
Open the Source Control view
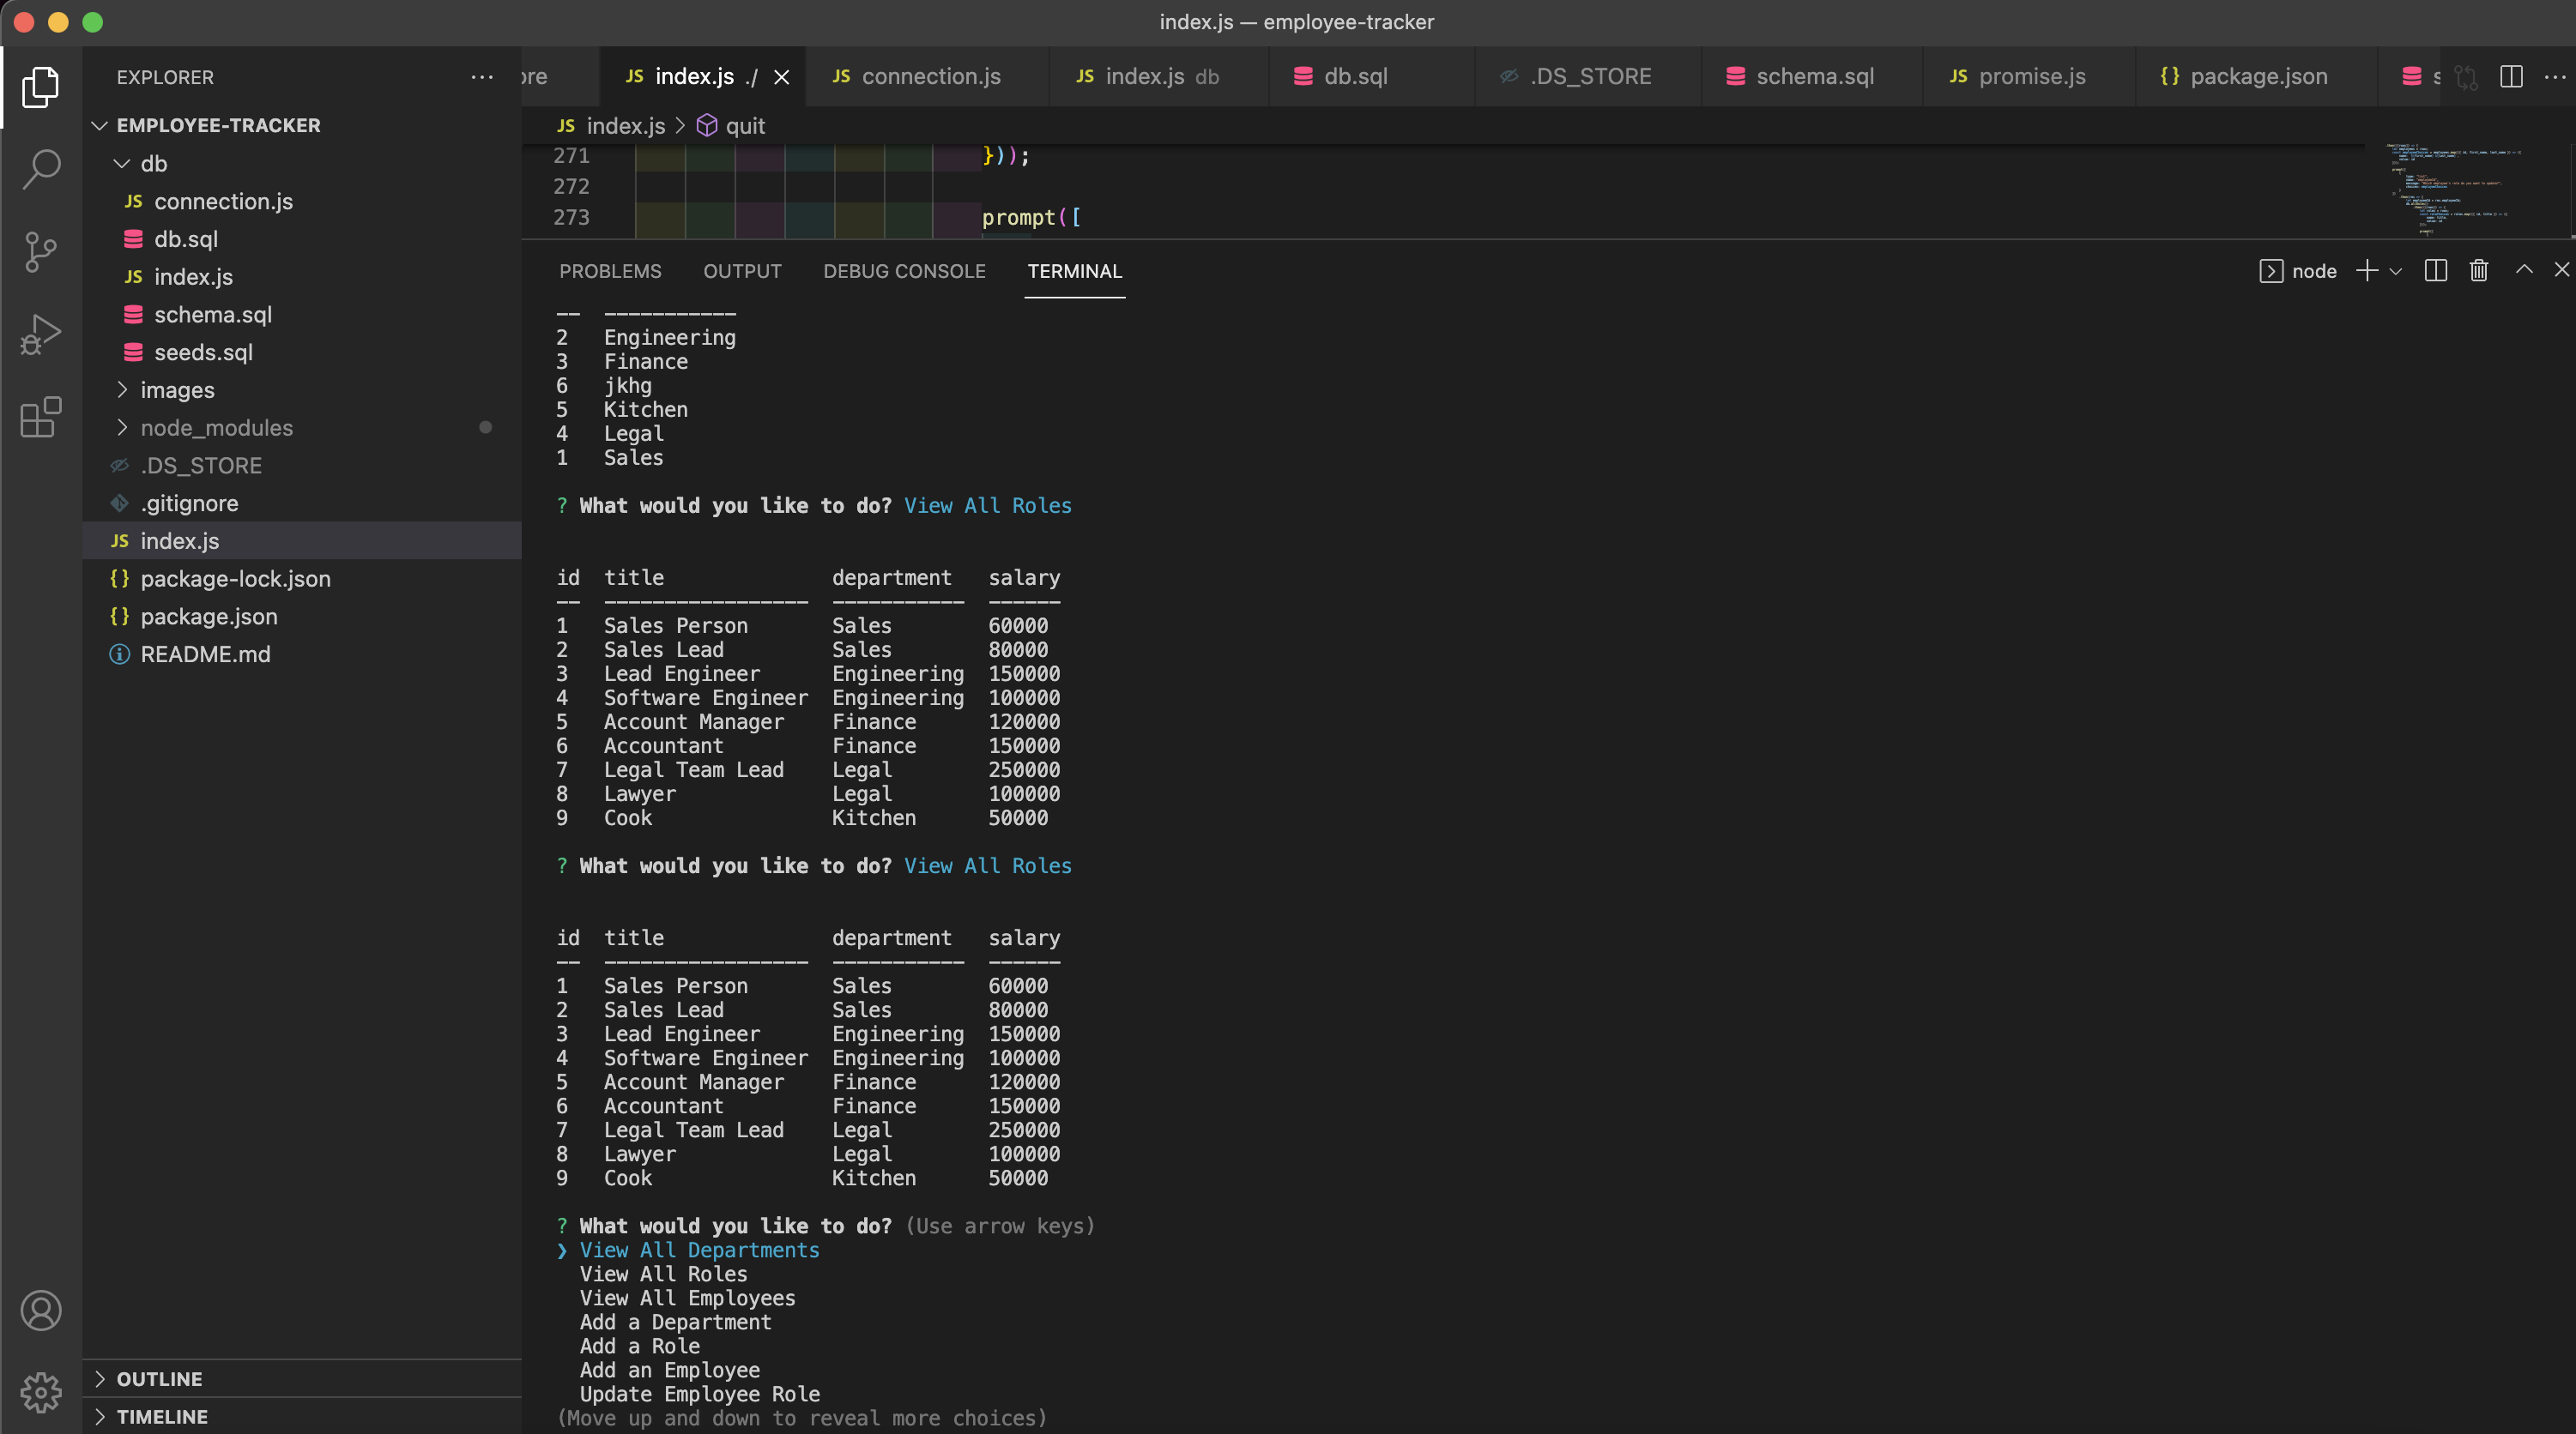coord(41,252)
